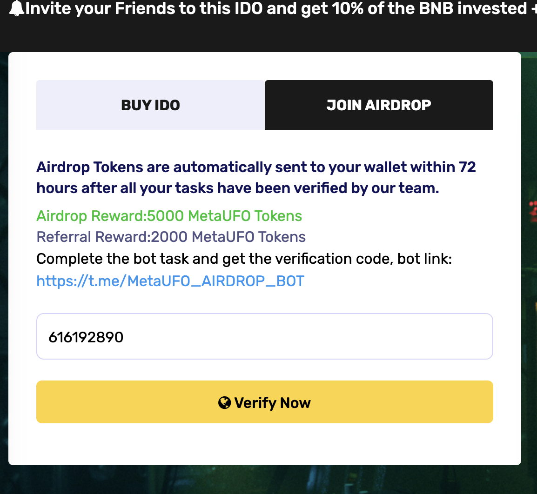Image resolution: width=537 pixels, height=494 pixels.
Task: Focus the verification code input field
Action: click(x=264, y=336)
